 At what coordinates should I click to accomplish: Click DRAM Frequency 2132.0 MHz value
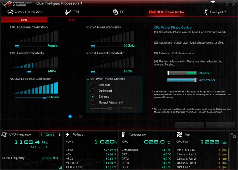point(51,158)
